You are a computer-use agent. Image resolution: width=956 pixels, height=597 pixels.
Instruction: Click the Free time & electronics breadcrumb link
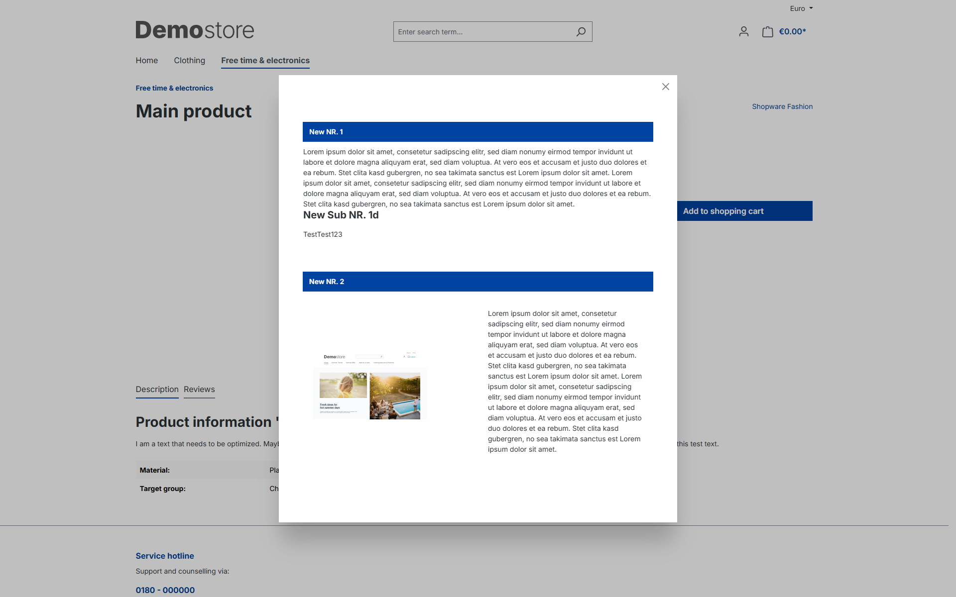pos(174,88)
